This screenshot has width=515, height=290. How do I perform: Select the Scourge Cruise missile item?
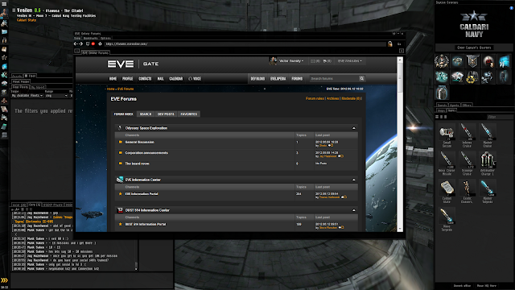pyautogui.click(x=467, y=164)
